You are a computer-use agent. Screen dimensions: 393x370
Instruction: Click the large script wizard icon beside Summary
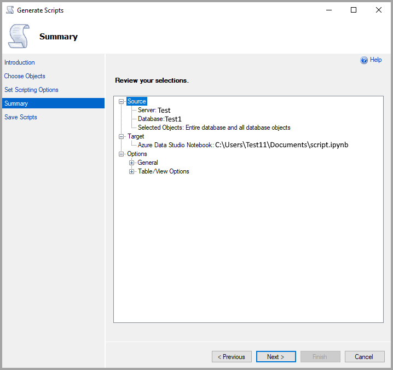click(x=18, y=37)
